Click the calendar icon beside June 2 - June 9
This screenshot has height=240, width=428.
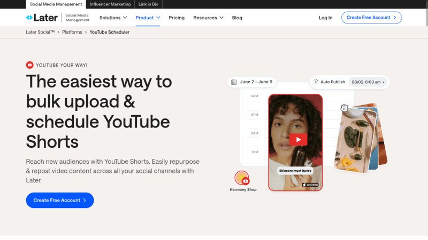(x=233, y=82)
